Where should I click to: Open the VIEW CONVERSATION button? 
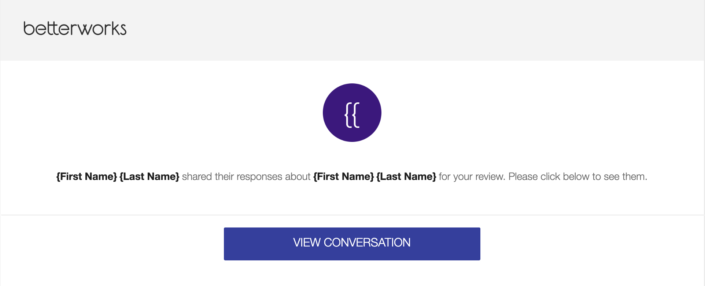click(x=352, y=244)
